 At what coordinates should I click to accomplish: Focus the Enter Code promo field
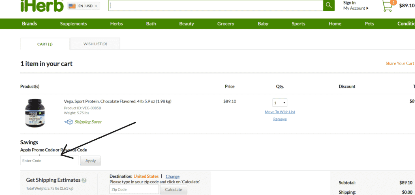tap(49, 160)
